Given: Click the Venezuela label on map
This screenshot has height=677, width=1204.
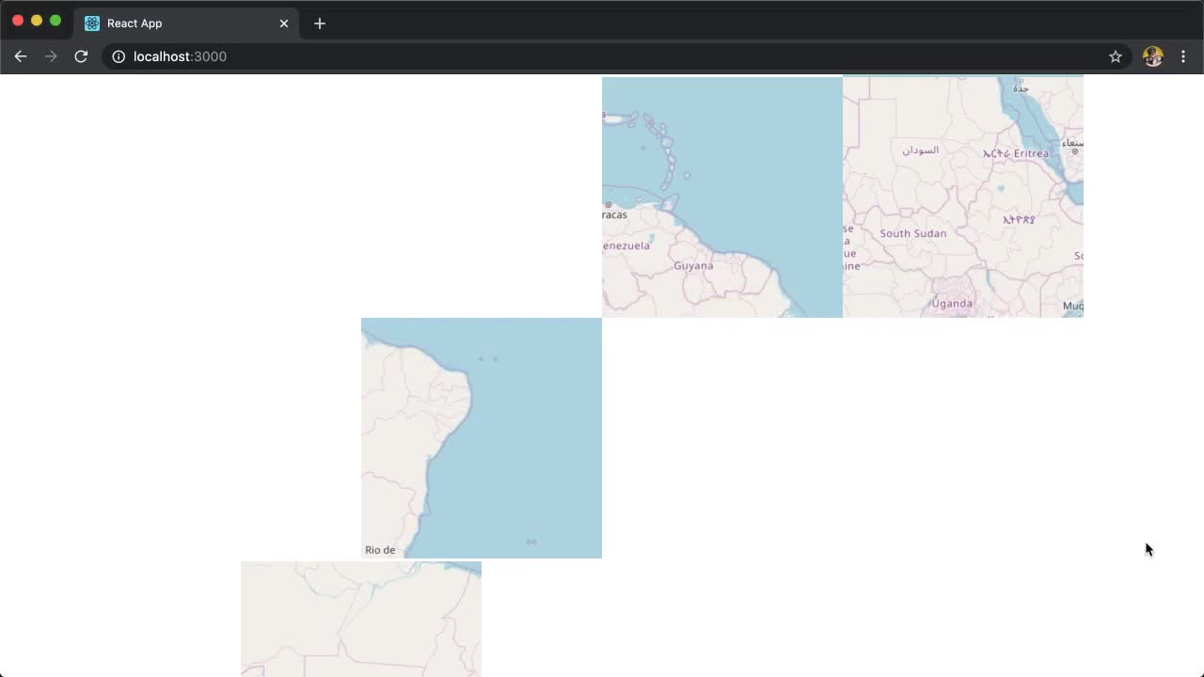Looking at the screenshot, I should click(x=626, y=246).
